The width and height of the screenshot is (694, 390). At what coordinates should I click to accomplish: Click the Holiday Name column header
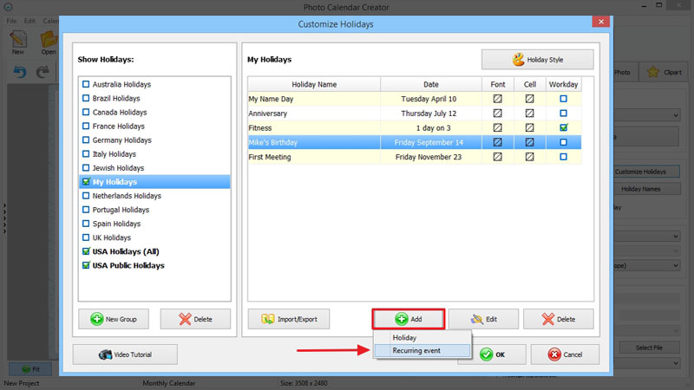pyautogui.click(x=314, y=84)
